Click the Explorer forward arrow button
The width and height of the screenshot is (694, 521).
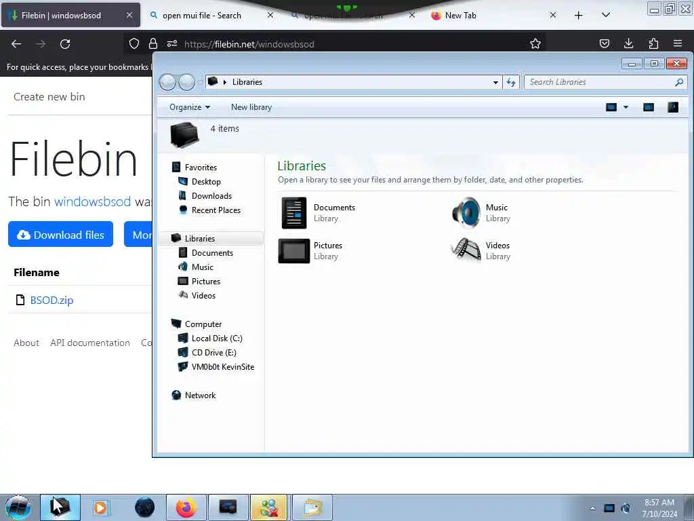click(x=187, y=82)
